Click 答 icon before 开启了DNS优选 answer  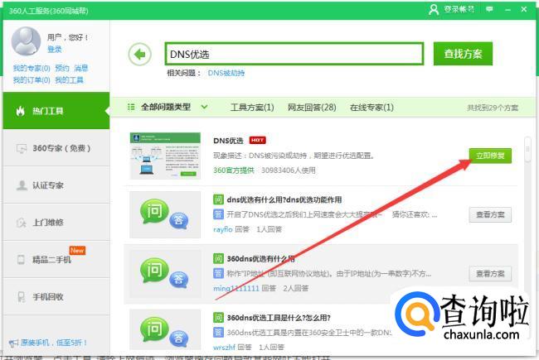(218, 214)
